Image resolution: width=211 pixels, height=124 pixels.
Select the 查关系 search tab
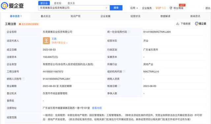(x=71, y=3)
